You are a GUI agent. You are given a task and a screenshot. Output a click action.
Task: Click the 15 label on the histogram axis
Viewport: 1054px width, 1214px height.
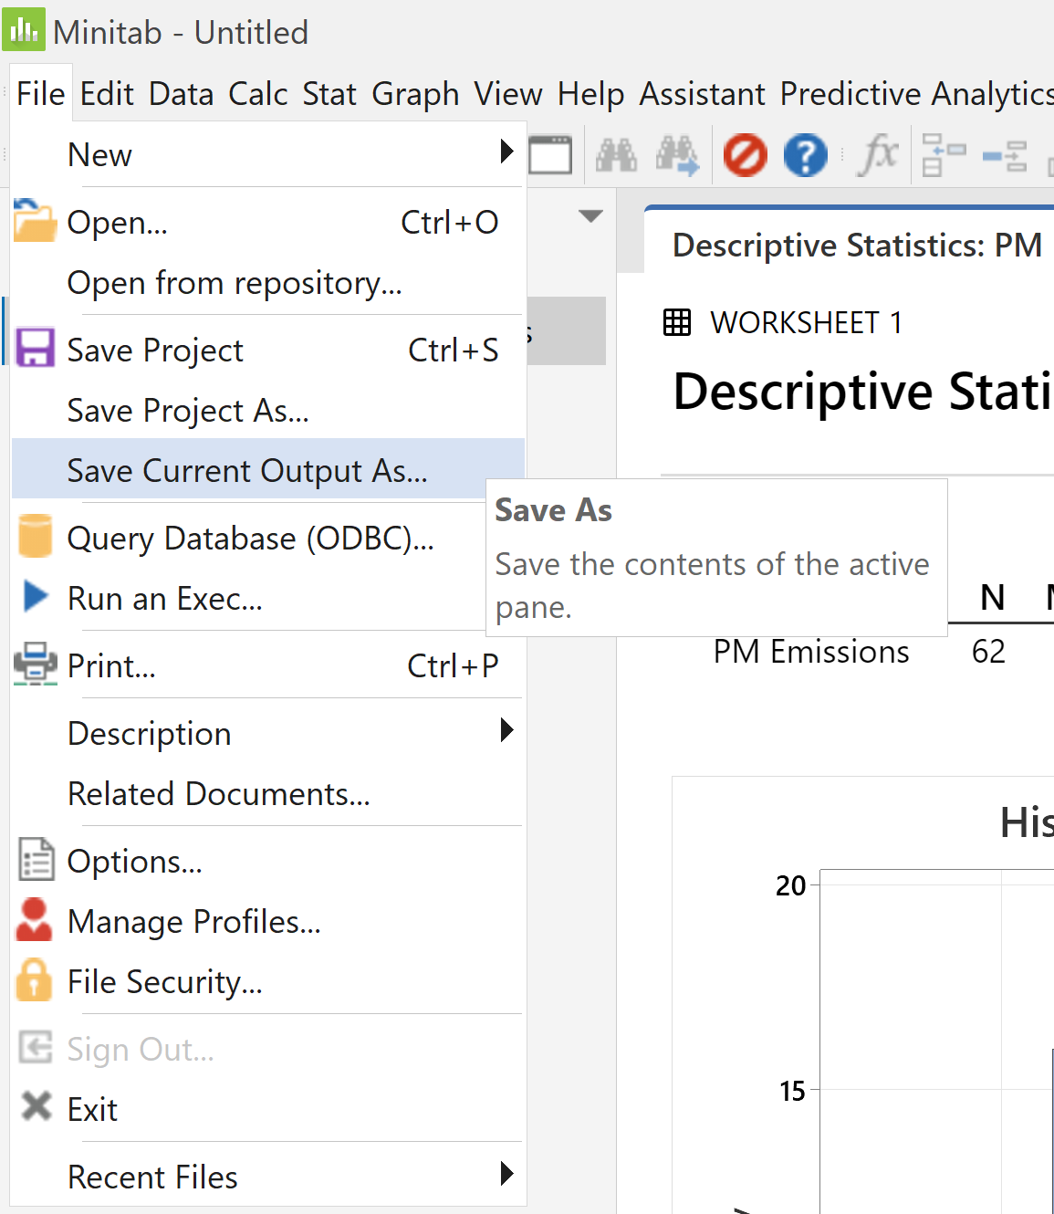click(792, 1091)
